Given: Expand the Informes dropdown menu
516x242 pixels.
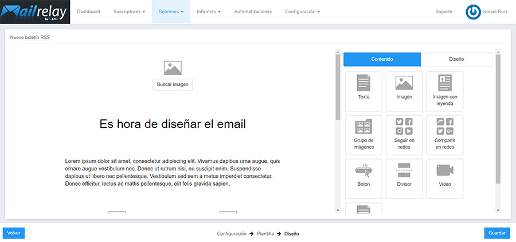Looking at the screenshot, I should pyautogui.click(x=209, y=11).
